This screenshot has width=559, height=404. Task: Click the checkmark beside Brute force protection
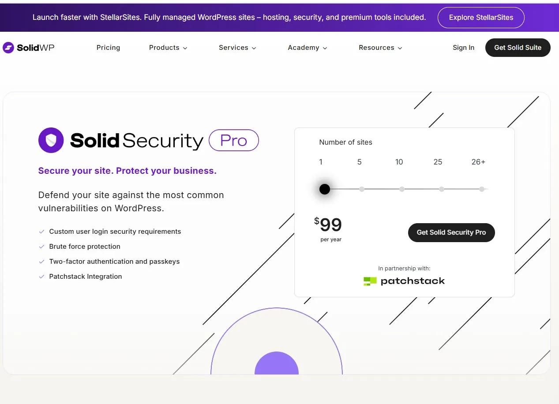coord(41,247)
